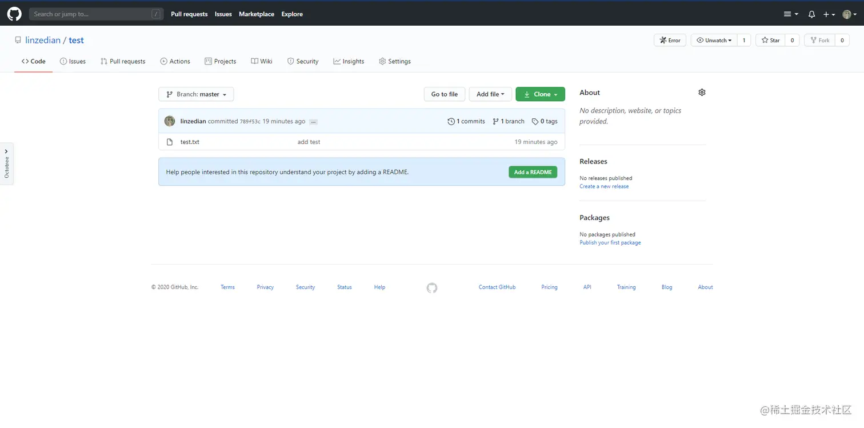Switch to the Security tab
The image size is (864, 428).
pos(303,61)
